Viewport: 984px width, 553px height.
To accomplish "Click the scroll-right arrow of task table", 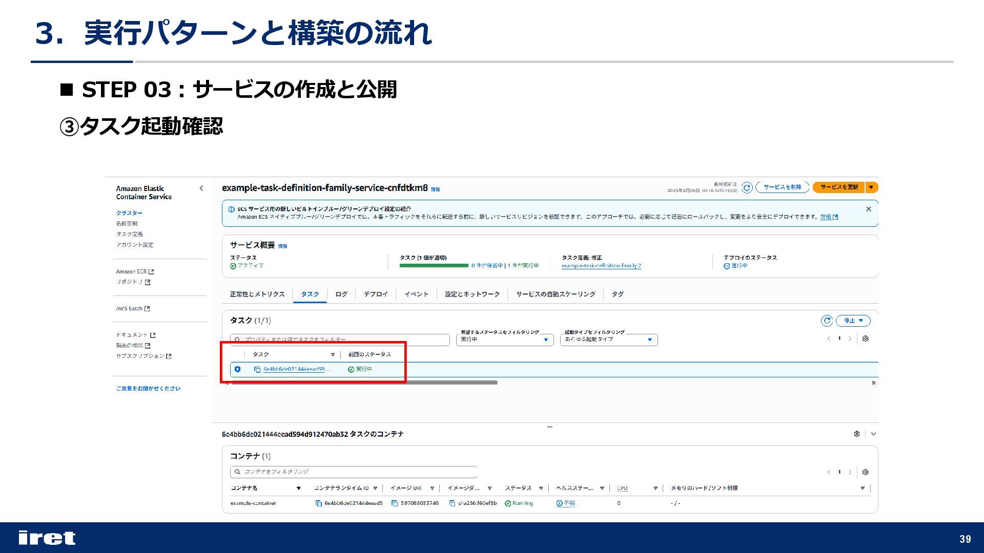I will [874, 383].
